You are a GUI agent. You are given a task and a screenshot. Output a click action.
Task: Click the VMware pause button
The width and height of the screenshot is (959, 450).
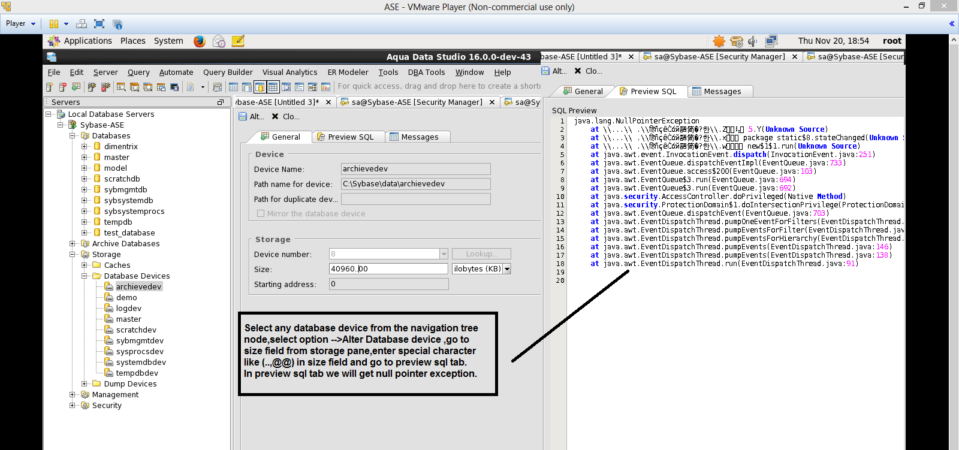(53, 24)
